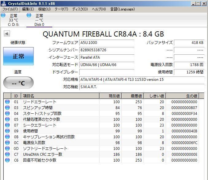Close the CrystalDiskInfo window
Viewport: 208px width, 180px height.
click(204, 4)
